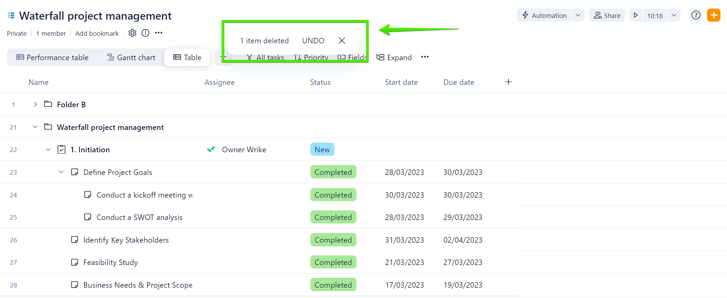Switch to the Performance table tab
Viewport: 727px width, 298px height.
[52, 57]
